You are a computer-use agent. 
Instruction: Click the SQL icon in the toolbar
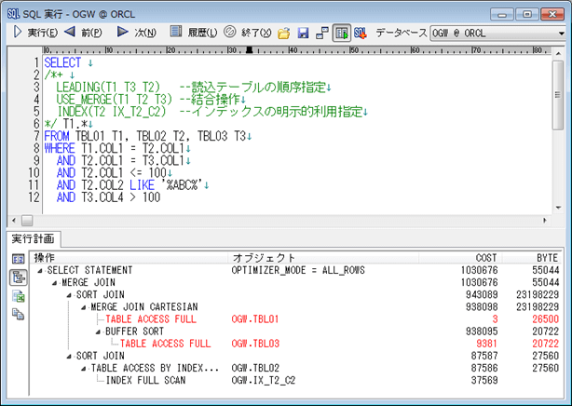click(360, 33)
